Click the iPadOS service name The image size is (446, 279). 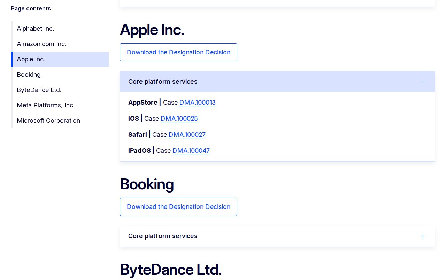pyautogui.click(x=139, y=151)
